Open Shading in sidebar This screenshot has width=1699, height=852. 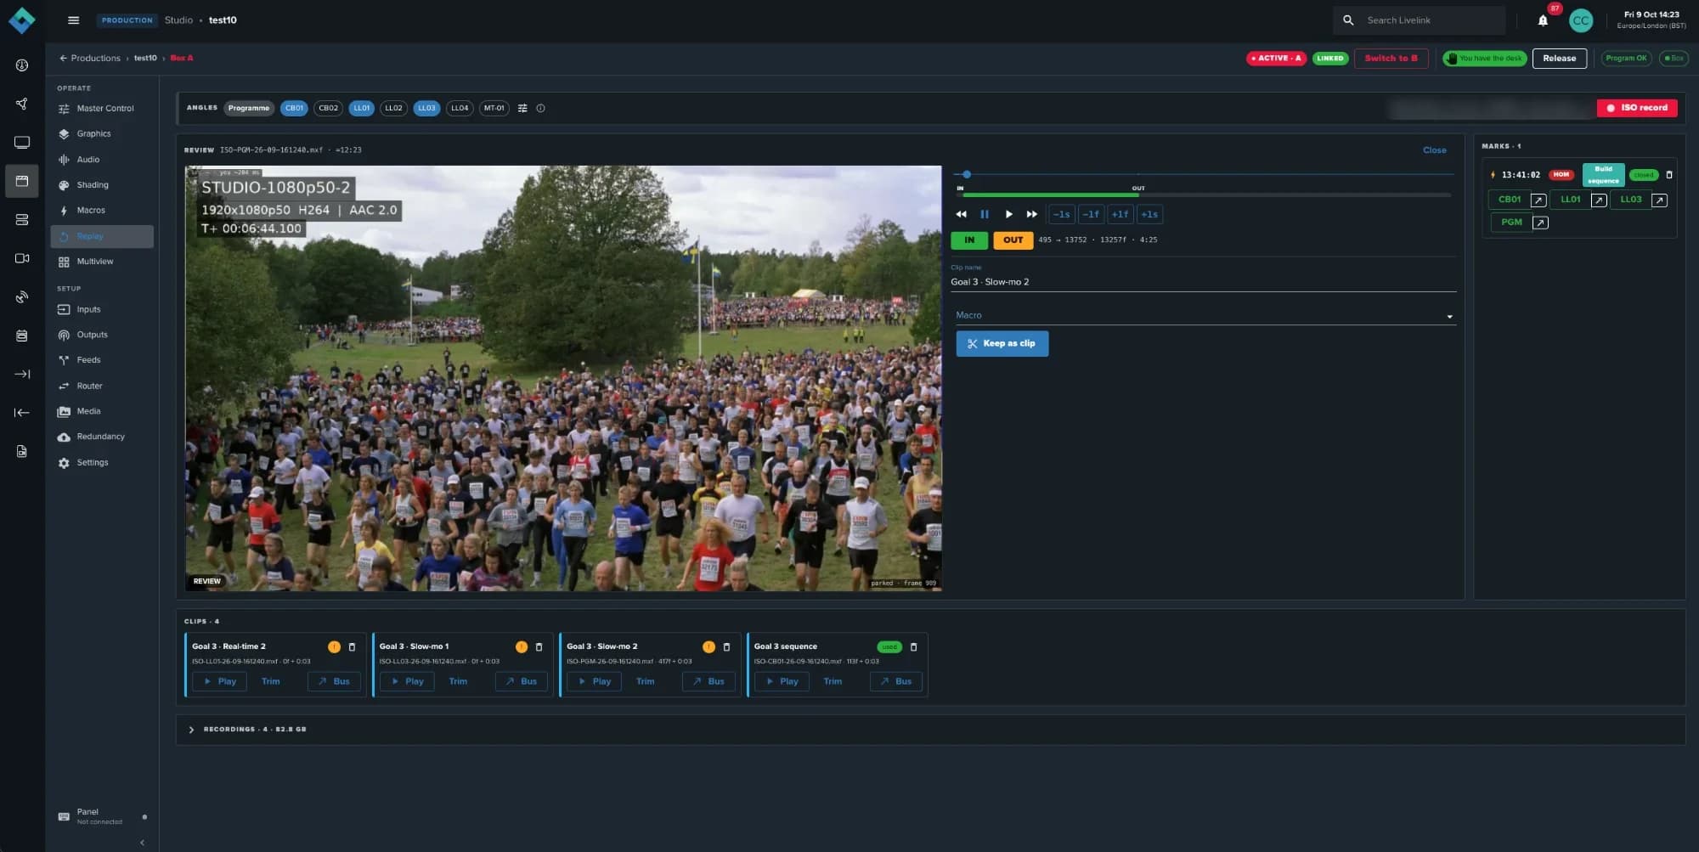point(102,185)
